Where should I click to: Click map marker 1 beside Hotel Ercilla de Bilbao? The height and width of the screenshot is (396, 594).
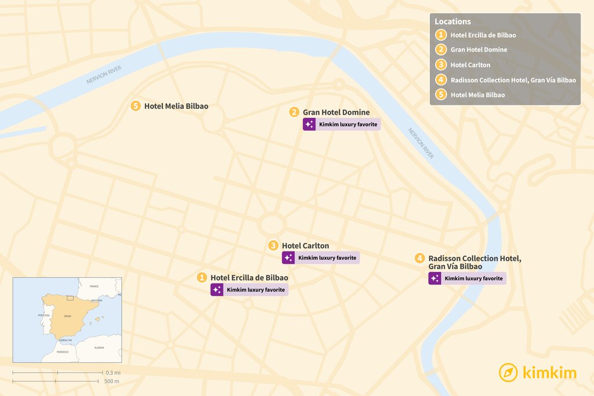coord(202,278)
